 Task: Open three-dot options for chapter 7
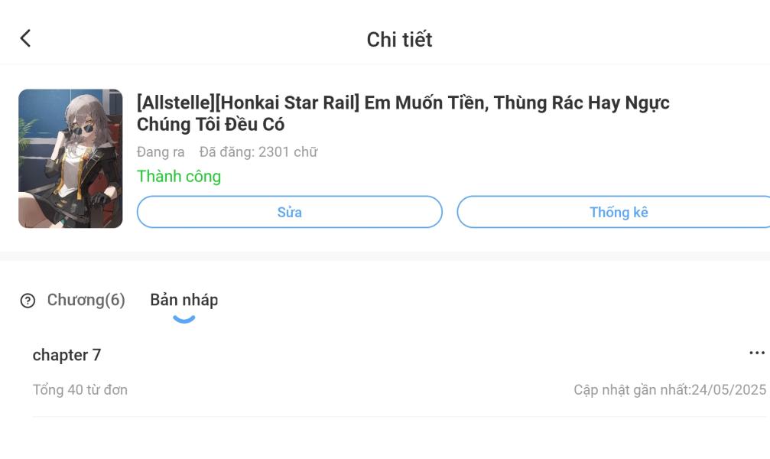pyautogui.click(x=756, y=353)
